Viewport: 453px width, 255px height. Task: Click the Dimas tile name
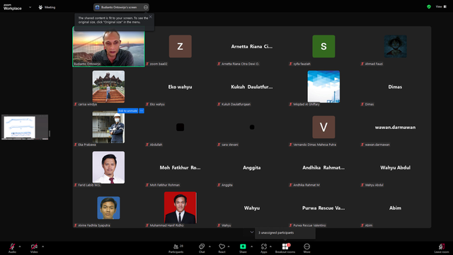pyautogui.click(x=395, y=86)
